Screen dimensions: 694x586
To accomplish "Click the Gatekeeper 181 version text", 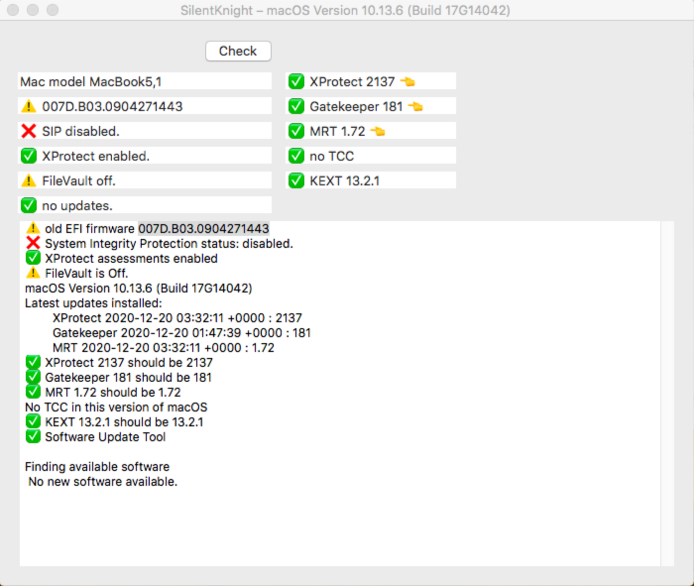I will point(356,107).
